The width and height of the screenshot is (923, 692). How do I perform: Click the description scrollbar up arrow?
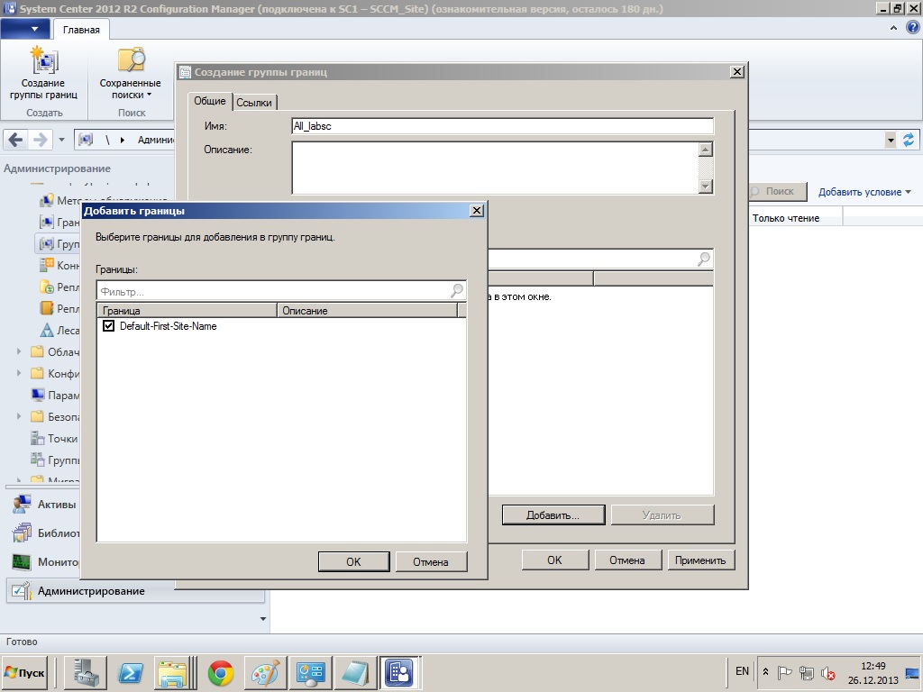tap(706, 149)
